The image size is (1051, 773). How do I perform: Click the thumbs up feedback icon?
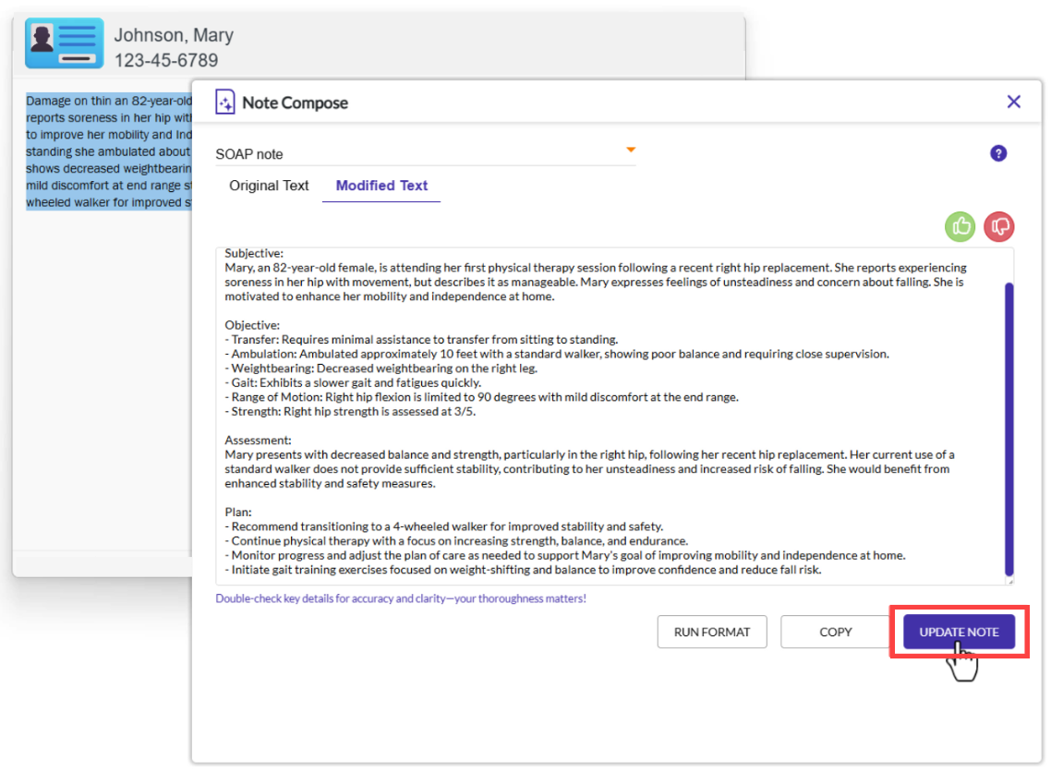click(x=960, y=226)
